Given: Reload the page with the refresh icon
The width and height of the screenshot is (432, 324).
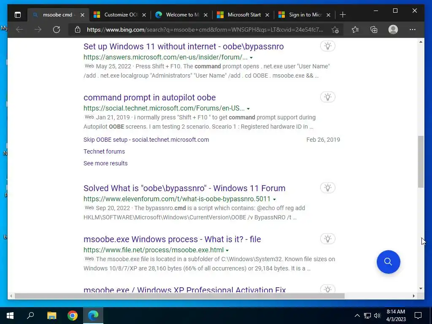Looking at the screenshot, I should 57,30.
